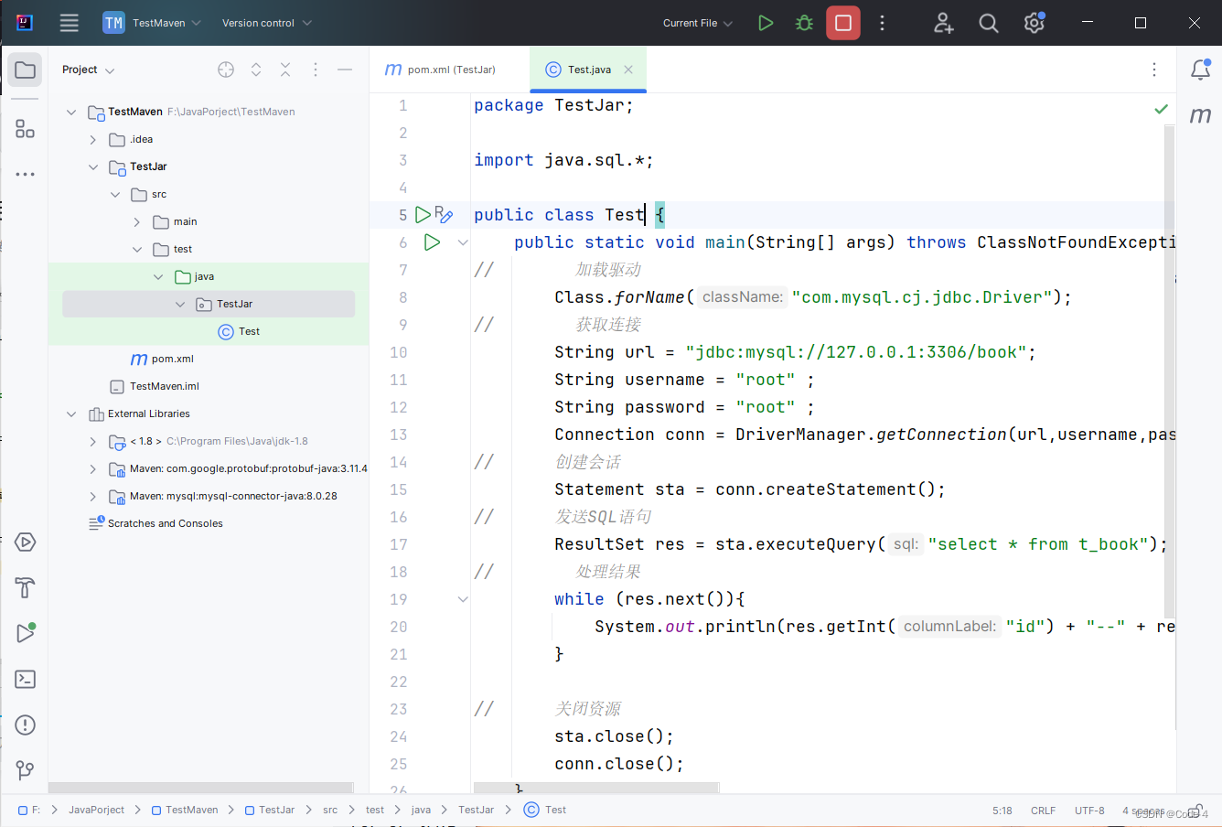Select Scratches and Consoles
Viewport: 1222px width, 827px height.
(x=155, y=523)
